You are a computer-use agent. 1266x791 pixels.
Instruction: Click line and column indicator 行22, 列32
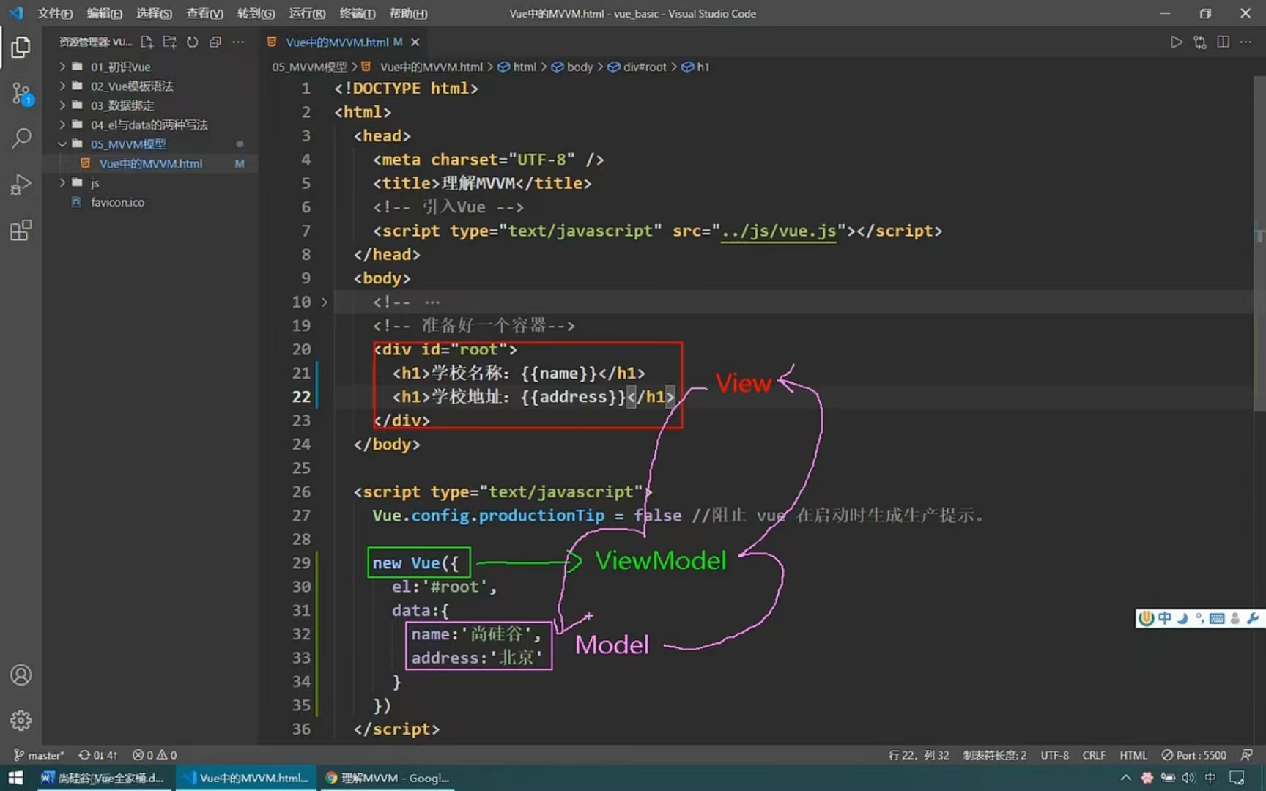pyautogui.click(x=919, y=755)
